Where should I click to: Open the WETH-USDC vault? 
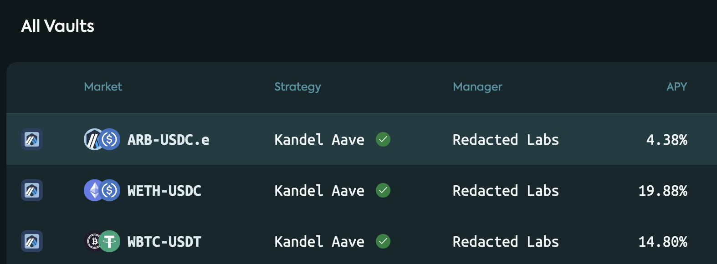click(362, 190)
